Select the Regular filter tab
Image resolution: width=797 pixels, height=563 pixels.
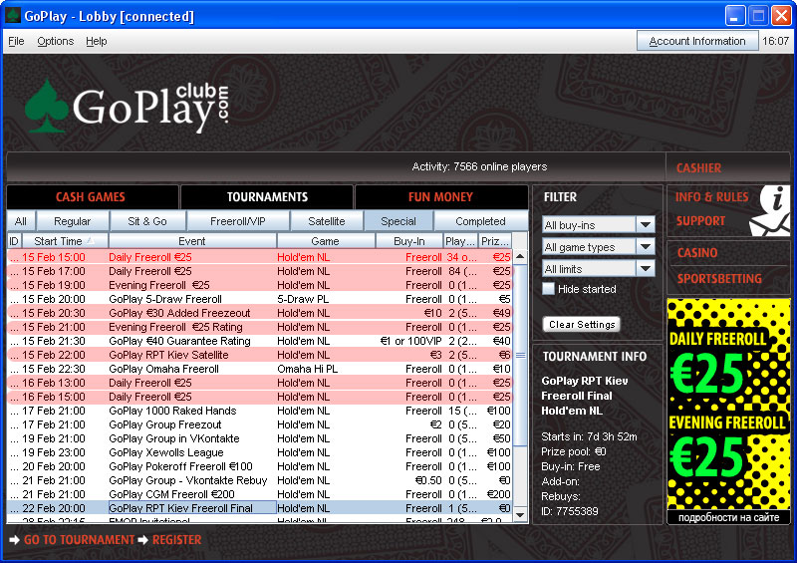pyautogui.click(x=72, y=221)
